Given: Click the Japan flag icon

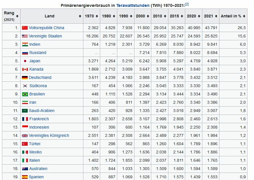Looking at the screenshot, I should click(x=25, y=61).
